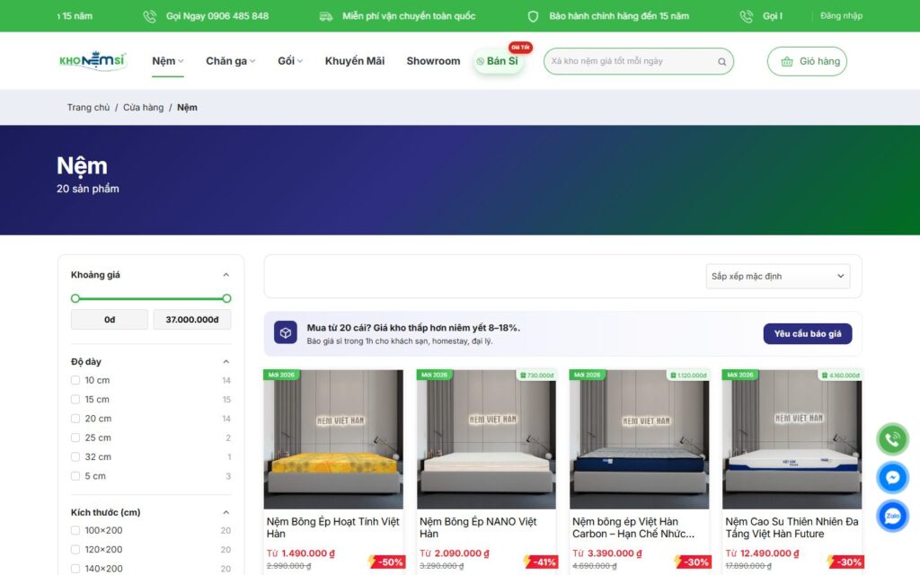Open the floating green phone call button
Viewport: 920px width, 575px height.
tap(892, 438)
